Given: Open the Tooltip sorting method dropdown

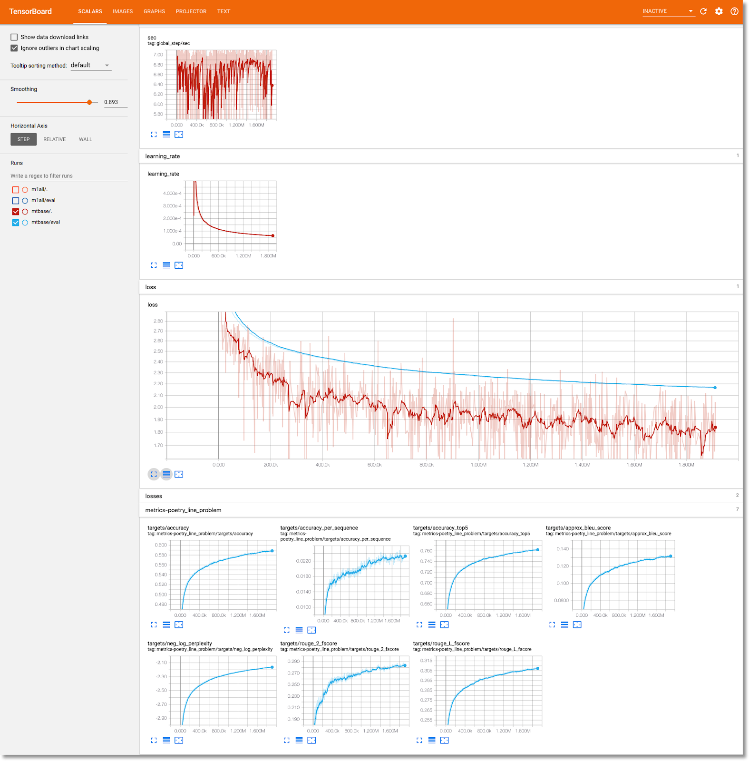Looking at the screenshot, I should [90, 65].
